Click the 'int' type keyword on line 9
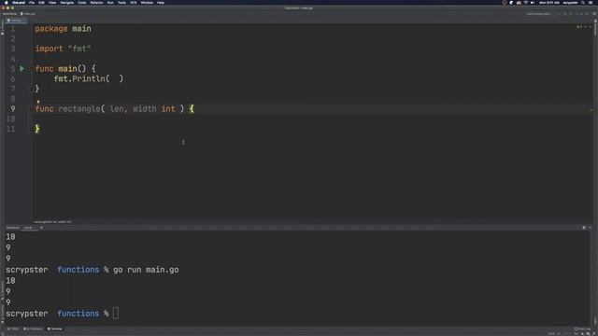This screenshot has width=598, height=336. [168, 109]
